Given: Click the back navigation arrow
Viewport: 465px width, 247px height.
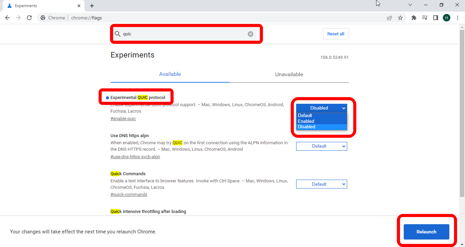Looking at the screenshot, I should (7, 18).
